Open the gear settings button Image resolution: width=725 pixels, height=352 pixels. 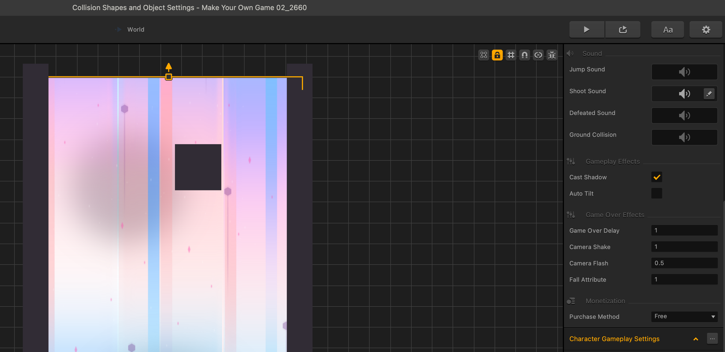coord(706,29)
